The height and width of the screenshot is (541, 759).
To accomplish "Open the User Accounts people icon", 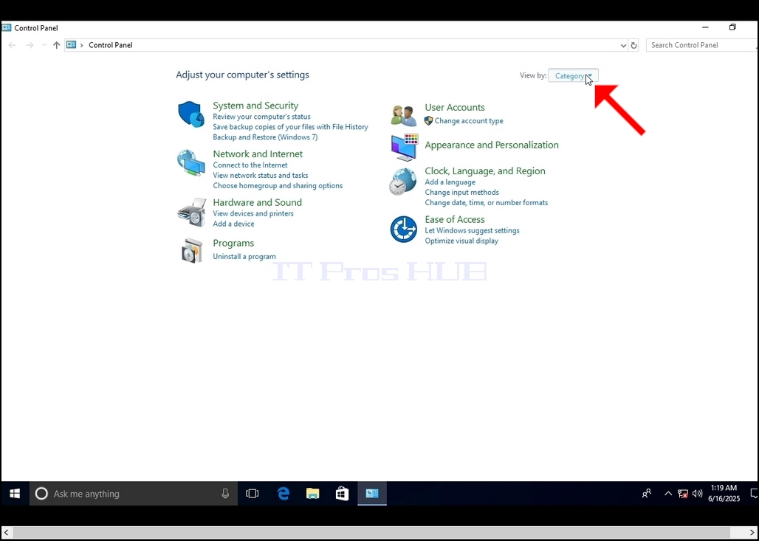I will pyautogui.click(x=404, y=116).
